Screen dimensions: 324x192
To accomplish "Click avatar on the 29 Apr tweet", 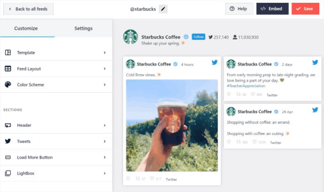I will [x=231, y=112].
